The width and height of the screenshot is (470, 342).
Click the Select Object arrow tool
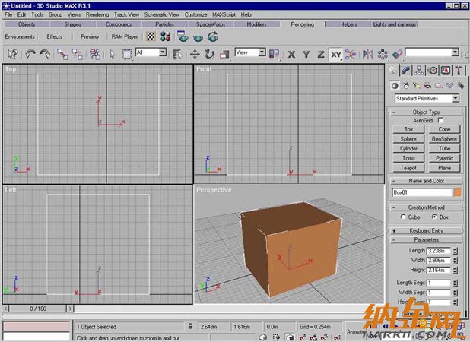pos(113,54)
